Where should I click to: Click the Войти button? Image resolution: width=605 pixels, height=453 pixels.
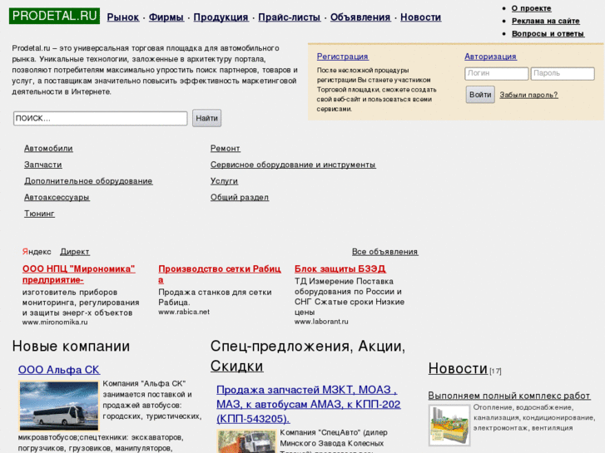click(x=480, y=95)
